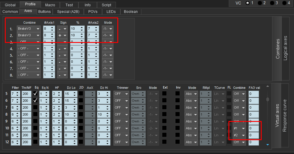Open the Mode Abs dropdown for axis 8

[x=192, y=115]
